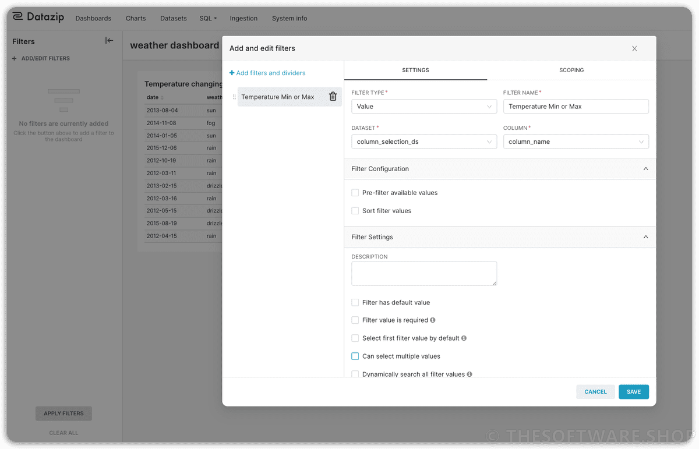
Task: Click info icon next to Select first filter value
Action: tap(464, 338)
